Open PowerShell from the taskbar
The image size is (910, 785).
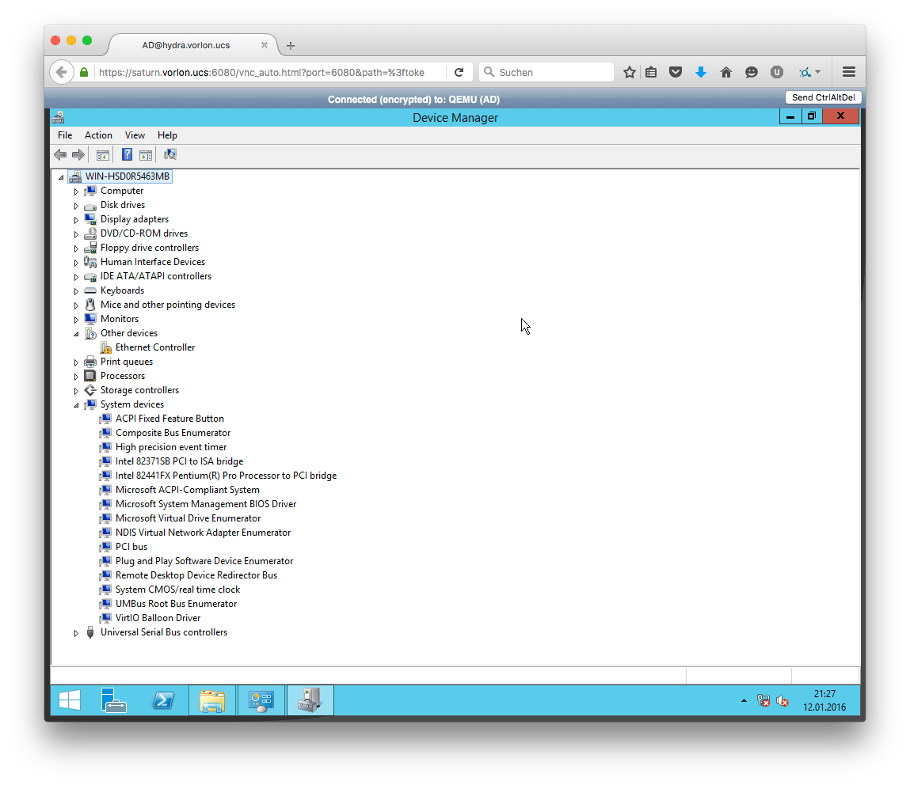click(163, 700)
